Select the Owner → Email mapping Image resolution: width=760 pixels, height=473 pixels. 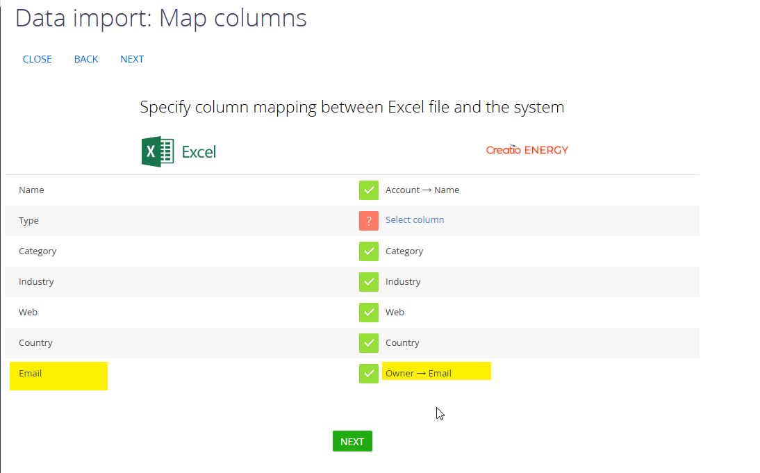418,373
